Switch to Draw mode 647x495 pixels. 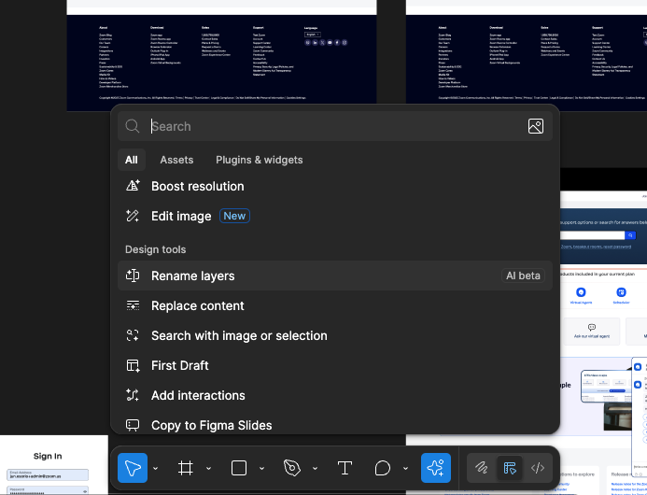(482, 468)
